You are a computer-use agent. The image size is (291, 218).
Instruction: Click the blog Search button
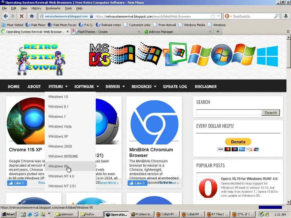pyautogui.click(x=271, y=113)
